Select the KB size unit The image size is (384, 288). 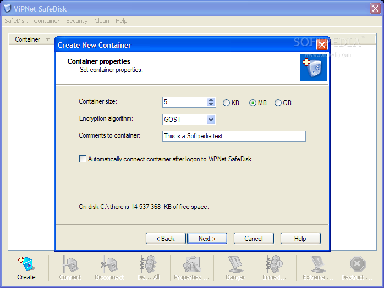[231, 103]
